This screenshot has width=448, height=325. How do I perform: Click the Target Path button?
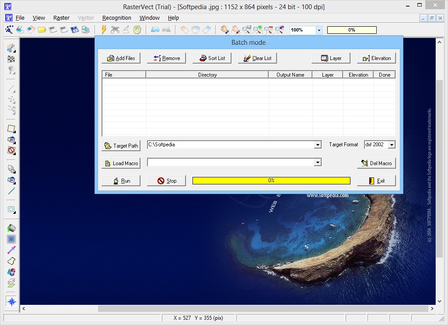pos(121,145)
